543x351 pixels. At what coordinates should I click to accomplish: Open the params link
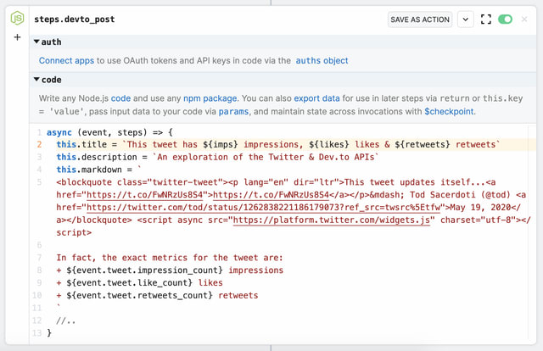[233, 111]
